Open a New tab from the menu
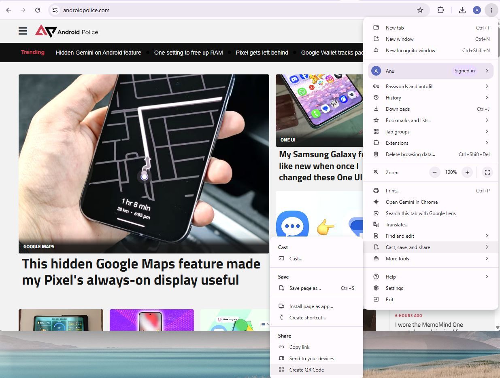The width and height of the screenshot is (500, 378). coord(431,28)
